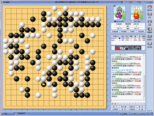Click the third button below the game clock
Screen dimensions: 154x116
[132, 32]
